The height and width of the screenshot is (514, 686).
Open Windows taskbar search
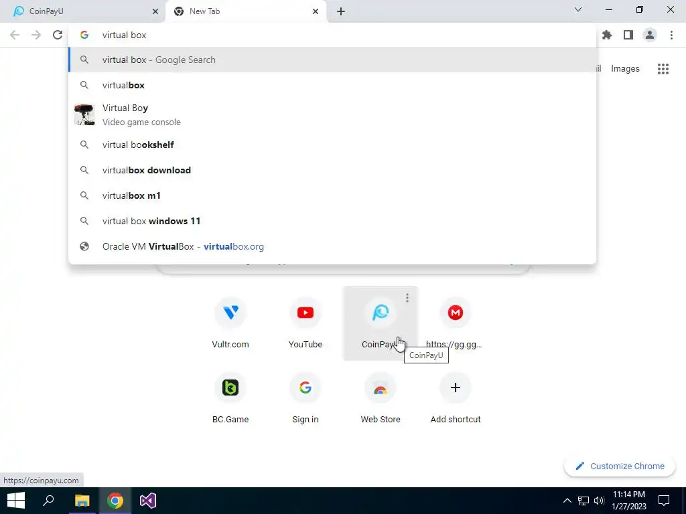click(x=48, y=501)
